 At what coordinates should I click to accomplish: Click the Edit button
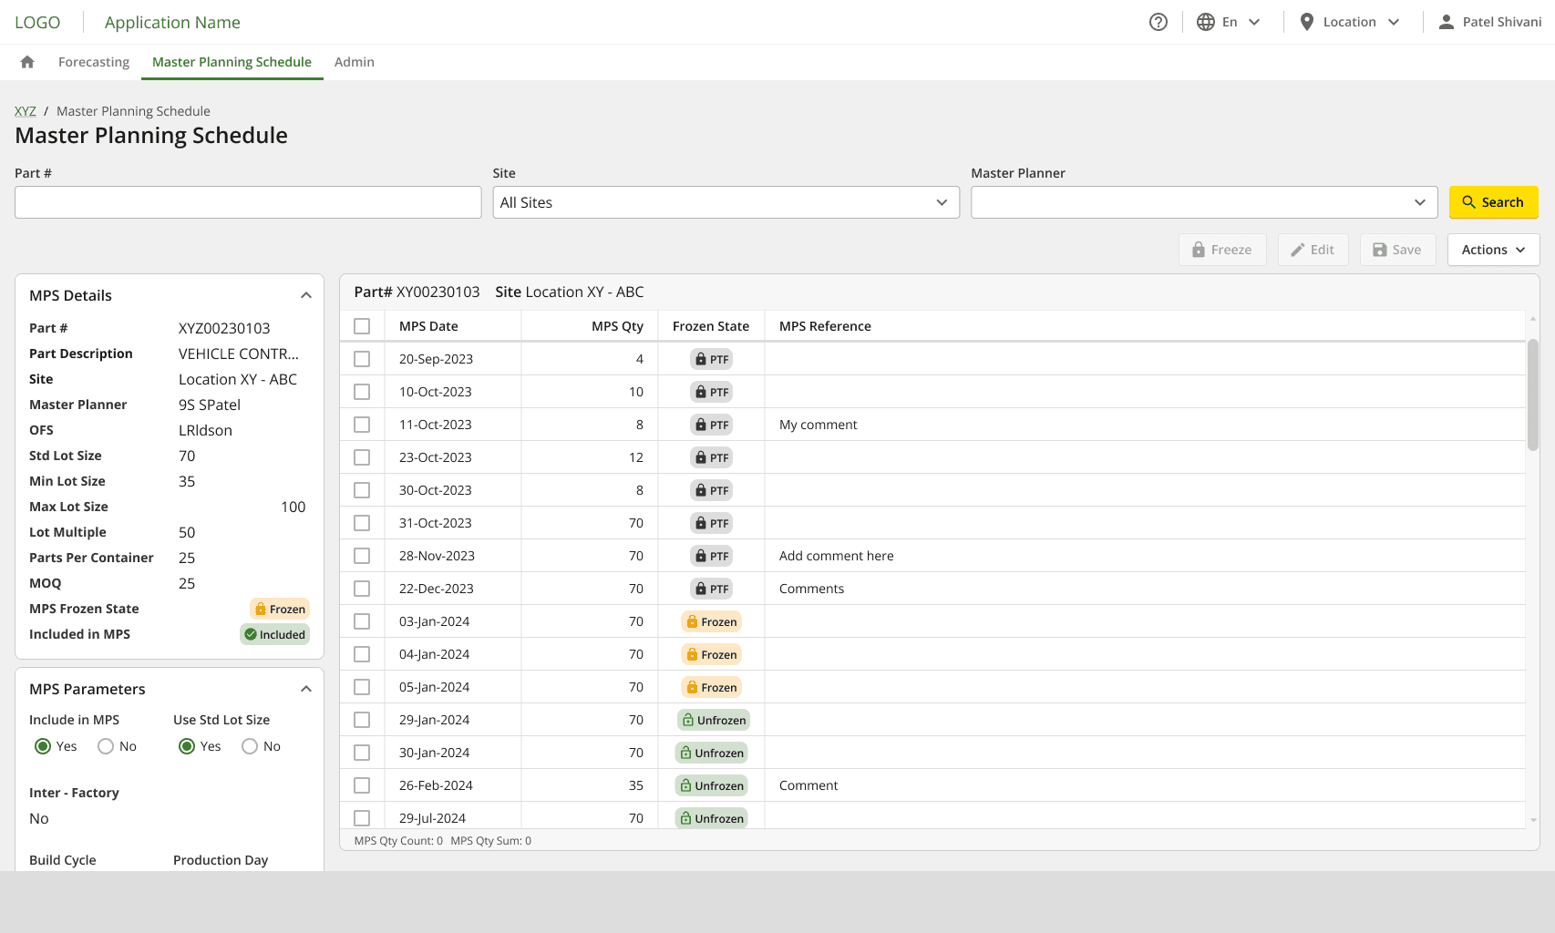tap(1313, 250)
